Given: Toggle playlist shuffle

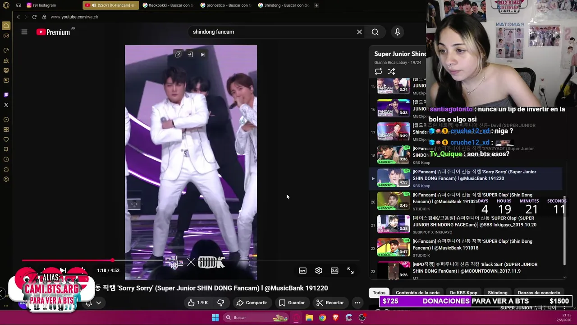Looking at the screenshot, I should pos(391,71).
